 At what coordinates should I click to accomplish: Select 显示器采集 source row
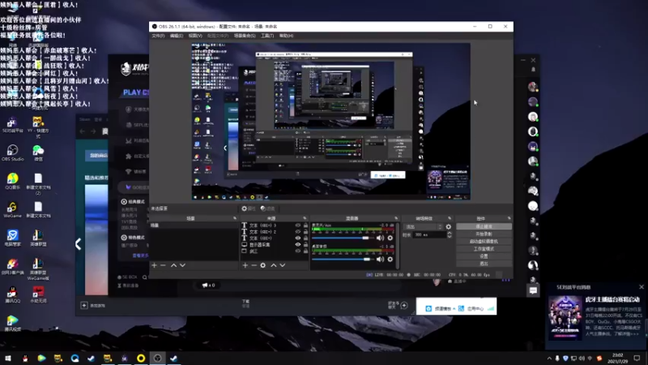tap(275, 245)
